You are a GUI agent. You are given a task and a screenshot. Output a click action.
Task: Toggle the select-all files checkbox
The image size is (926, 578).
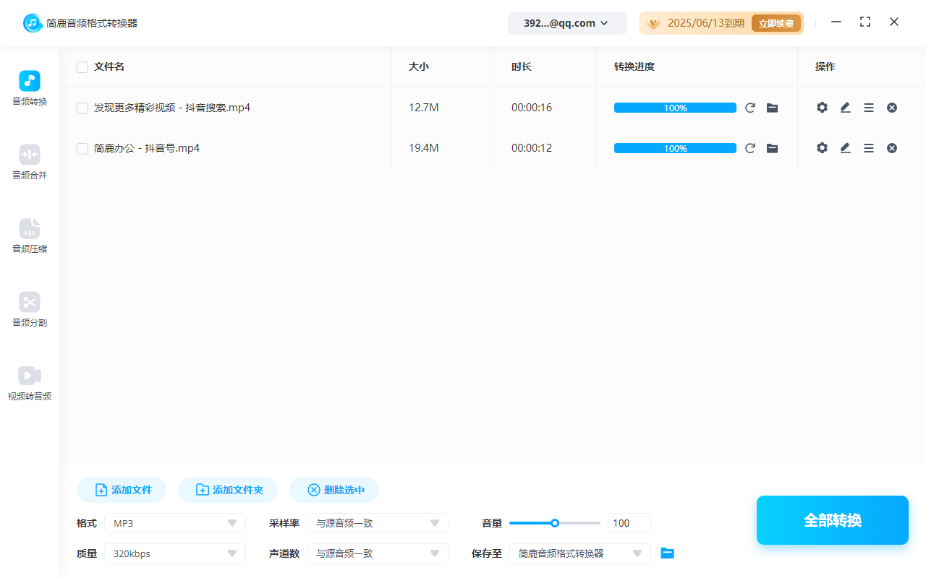(x=82, y=66)
